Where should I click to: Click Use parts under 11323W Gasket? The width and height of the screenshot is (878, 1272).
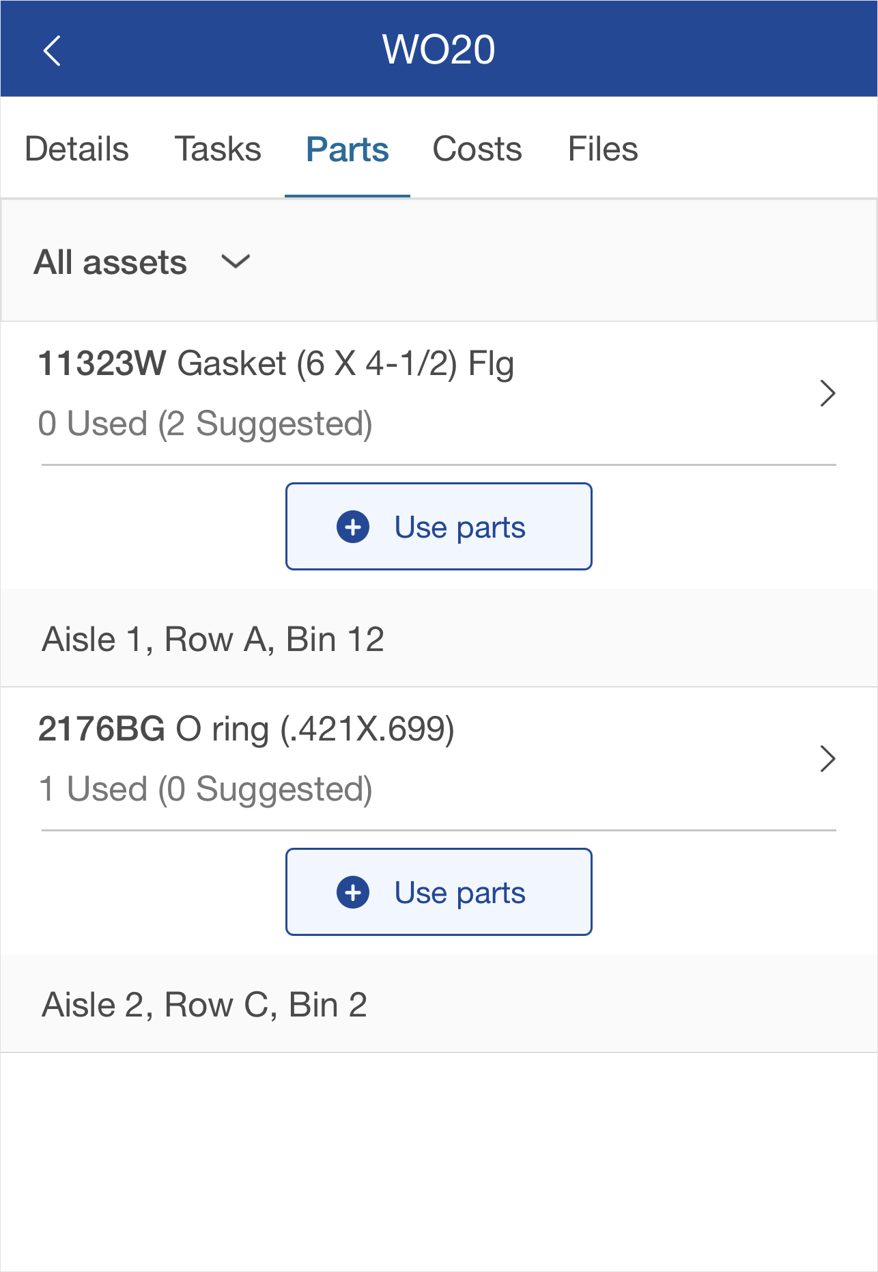pyautogui.click(x=439, y=527)
